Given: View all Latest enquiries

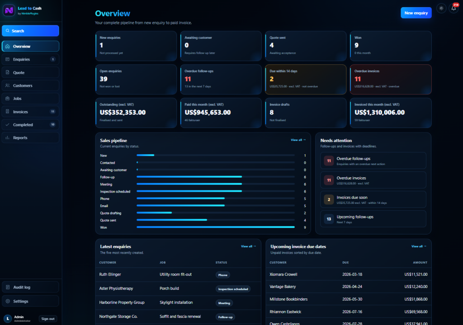Looking at the screenshot, I should 248,246.
